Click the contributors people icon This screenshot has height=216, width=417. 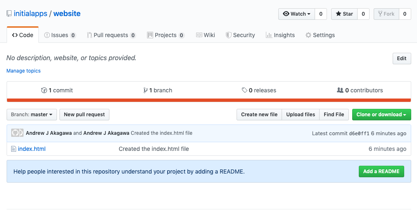(340, 90)
